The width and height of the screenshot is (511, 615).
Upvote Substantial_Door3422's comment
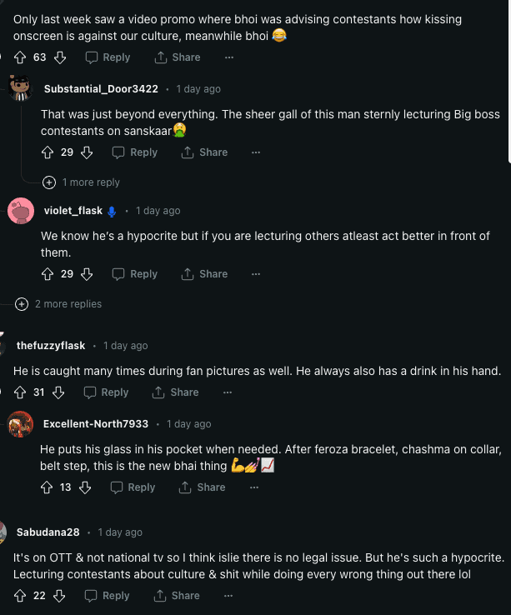(48, 152)
